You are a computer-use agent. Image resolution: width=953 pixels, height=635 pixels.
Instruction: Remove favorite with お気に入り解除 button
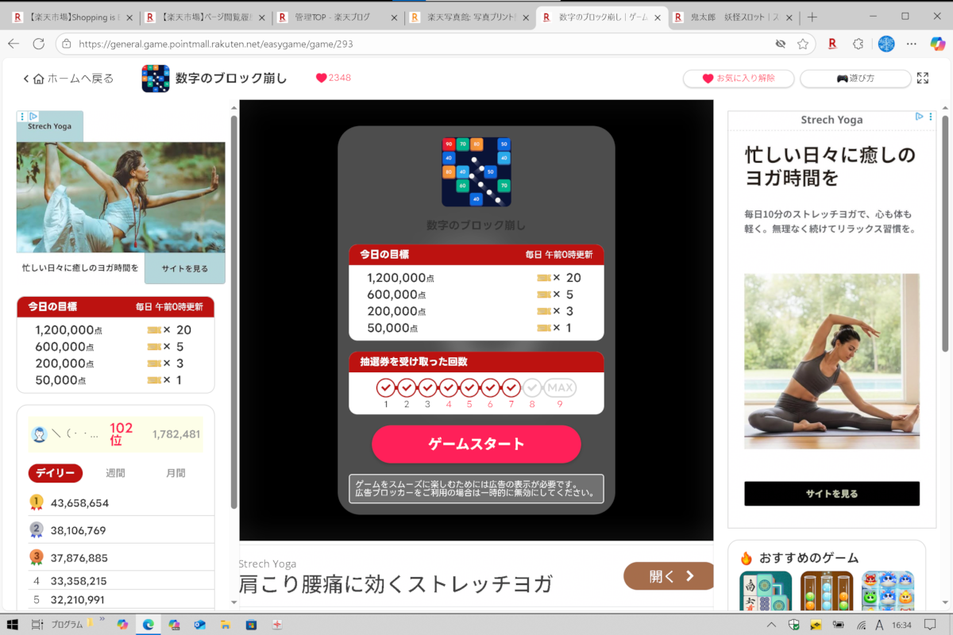coord(739,79)
